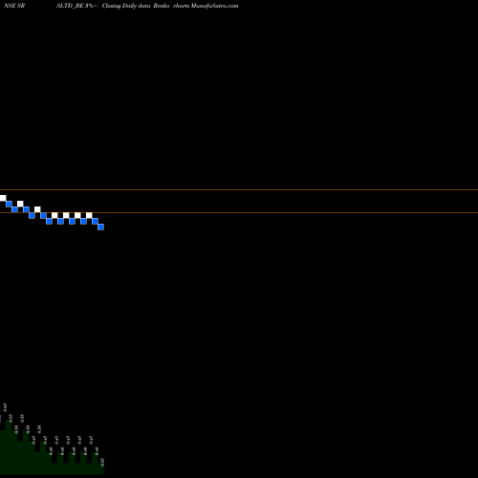Select the "Closing Daily data" title text
The image size is (478, 478).
126,6
